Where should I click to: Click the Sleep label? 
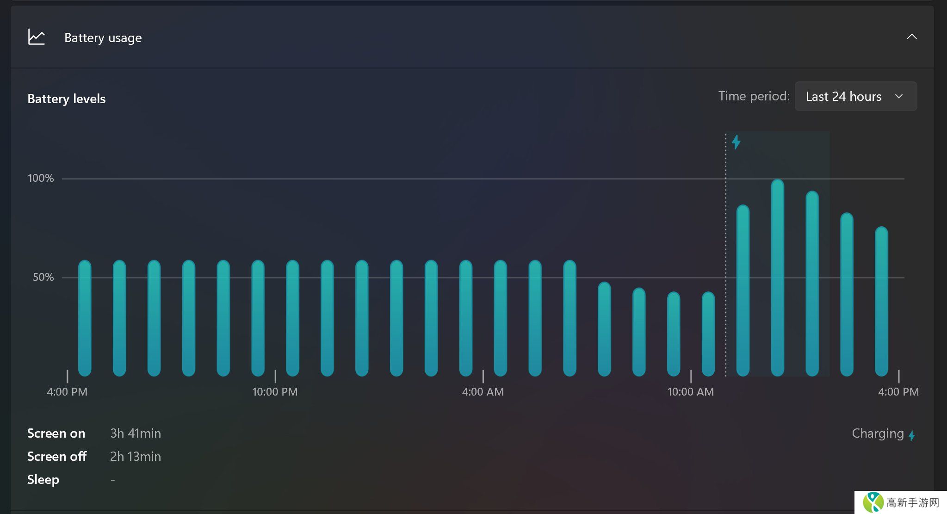tap(43, 480)
